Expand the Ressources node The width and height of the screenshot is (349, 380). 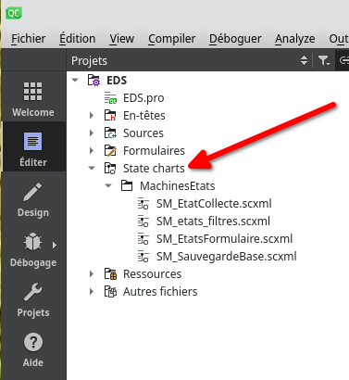point(92,274)
